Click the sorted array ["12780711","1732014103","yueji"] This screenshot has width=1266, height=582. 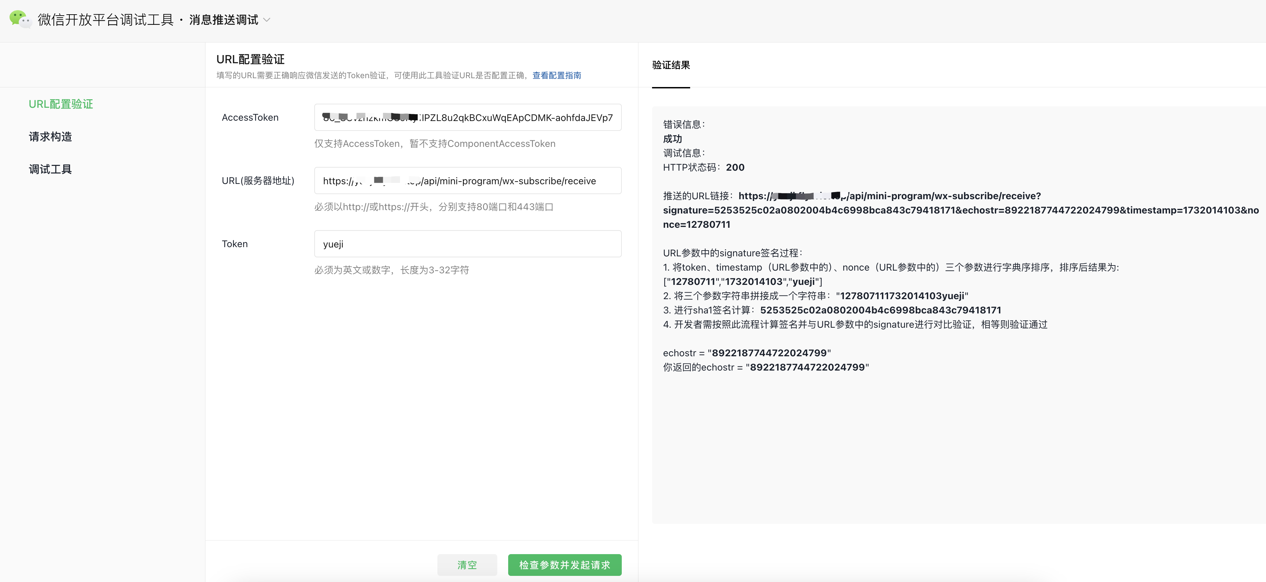[x=742, y=281]
